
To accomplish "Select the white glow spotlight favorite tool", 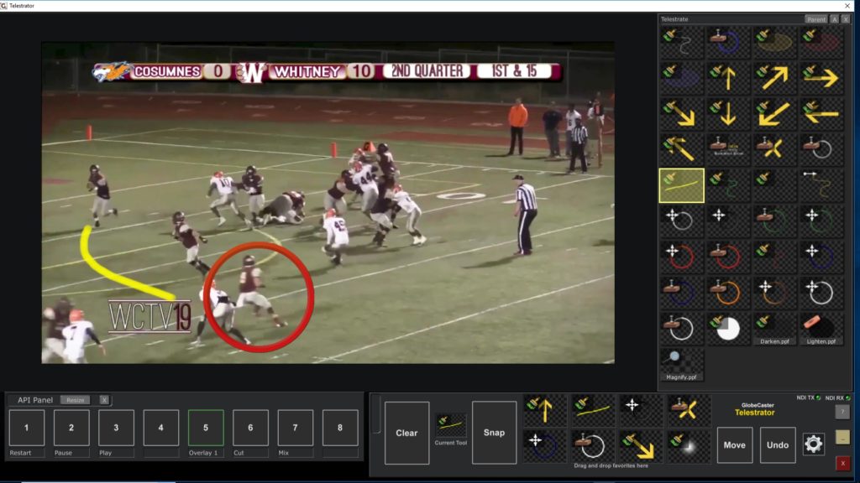I will coord(689,446).
